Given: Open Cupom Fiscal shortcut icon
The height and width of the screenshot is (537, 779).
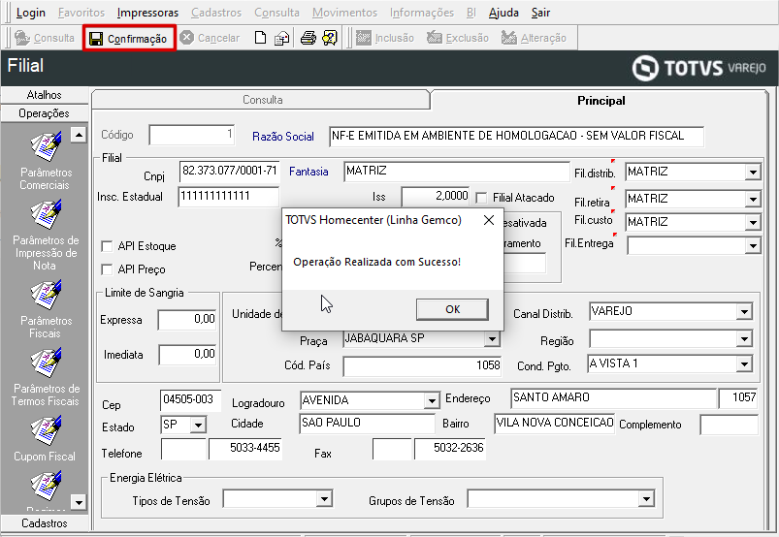Looking at the screenshot, I should [x=47, y=430].
